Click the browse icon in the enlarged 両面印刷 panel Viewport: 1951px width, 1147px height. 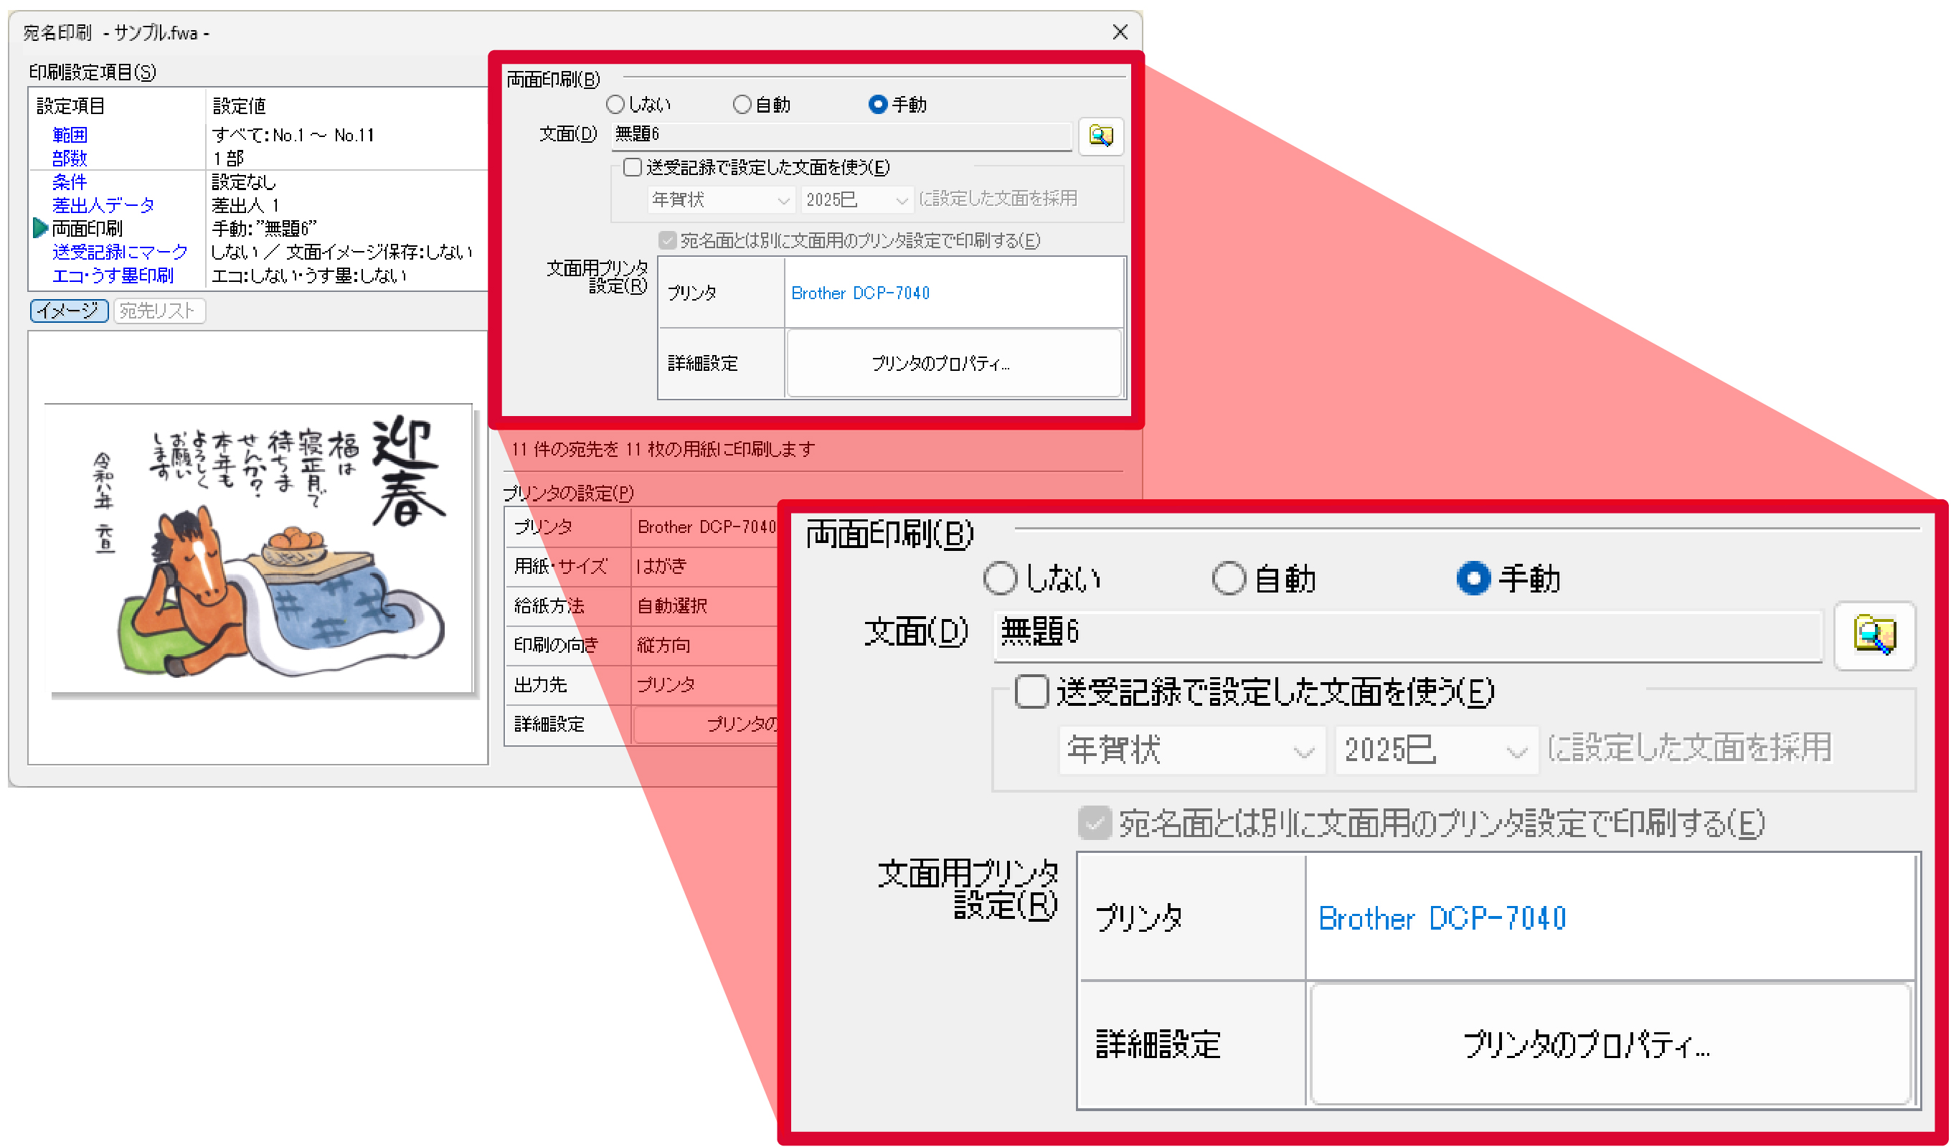coord(1876,636)
